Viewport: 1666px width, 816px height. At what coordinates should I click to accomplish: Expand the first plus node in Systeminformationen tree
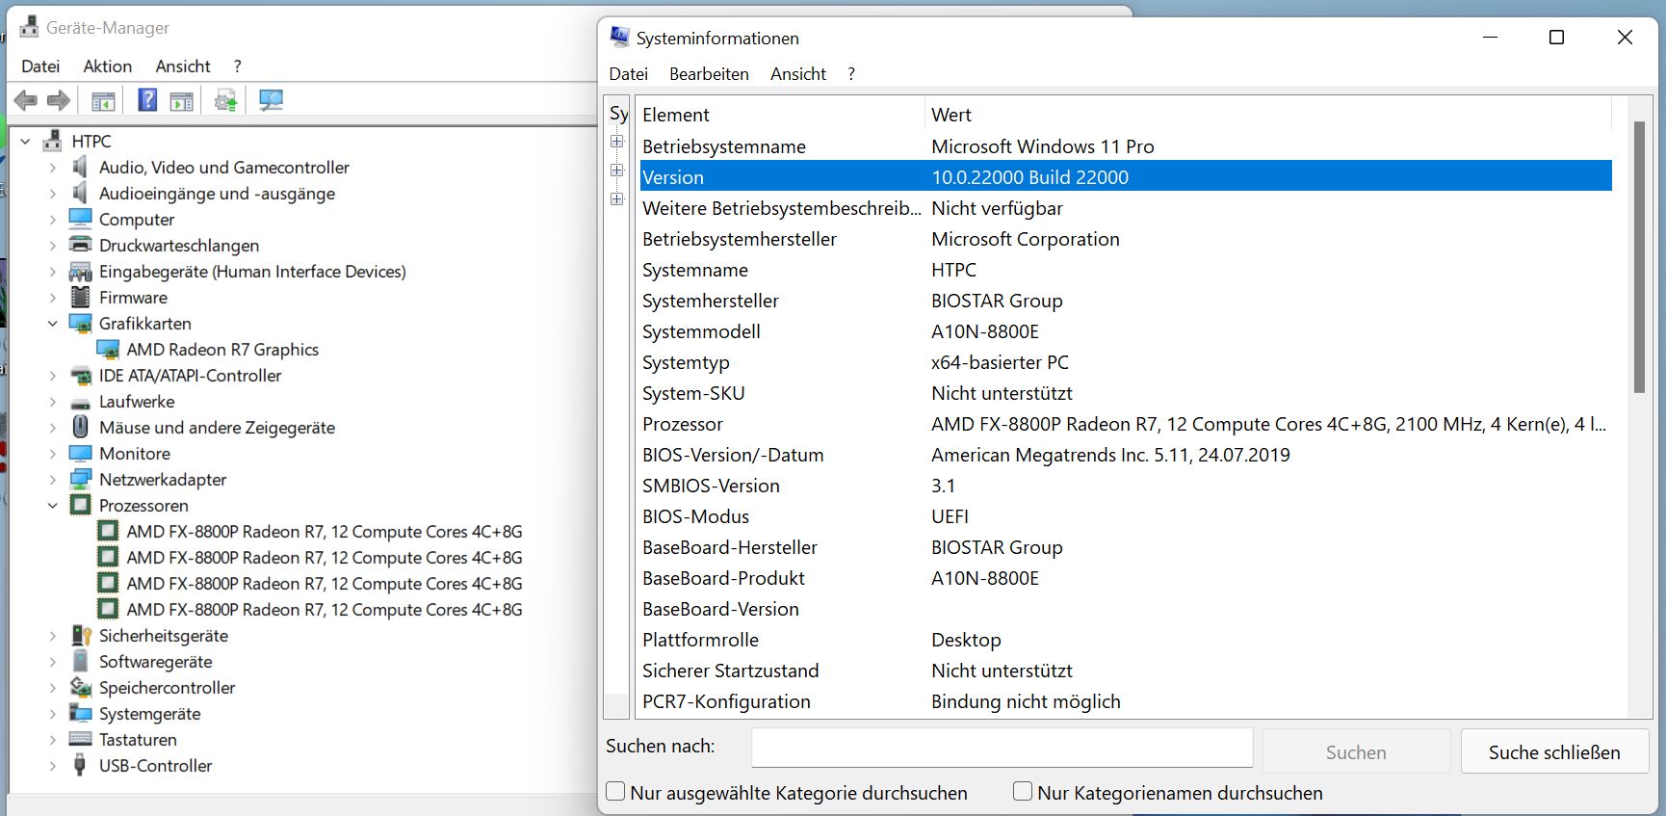coord(617,142)
